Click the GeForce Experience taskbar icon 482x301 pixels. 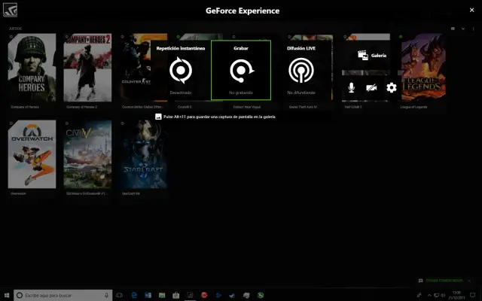(190, 295)
